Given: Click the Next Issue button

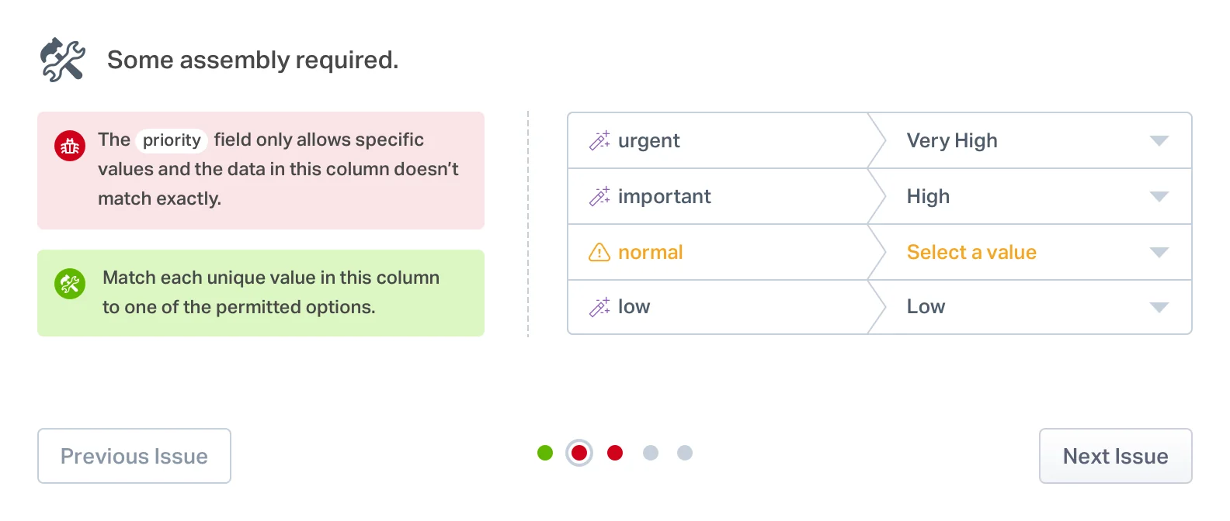Looking at the screenshot, I should tap(1115, 456).
